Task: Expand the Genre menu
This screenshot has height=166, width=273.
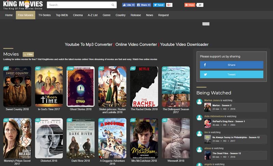Action: click(106, 15)
